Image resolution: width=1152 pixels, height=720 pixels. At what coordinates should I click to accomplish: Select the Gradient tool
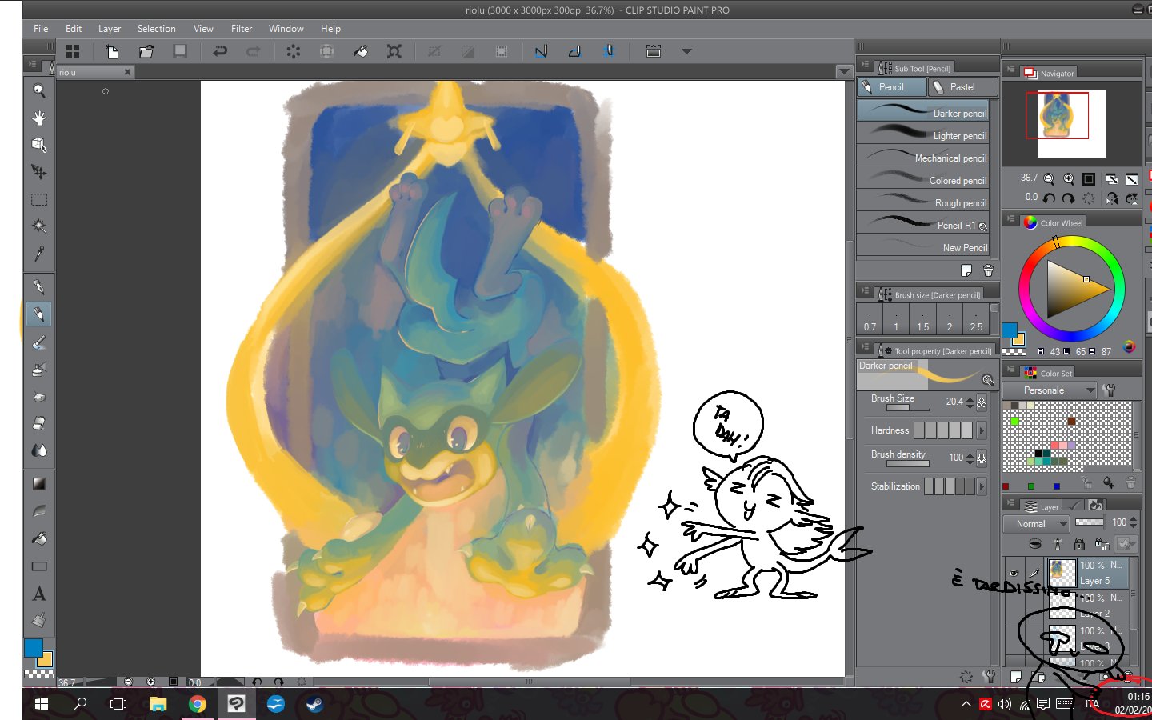click(x=38, y=483)
